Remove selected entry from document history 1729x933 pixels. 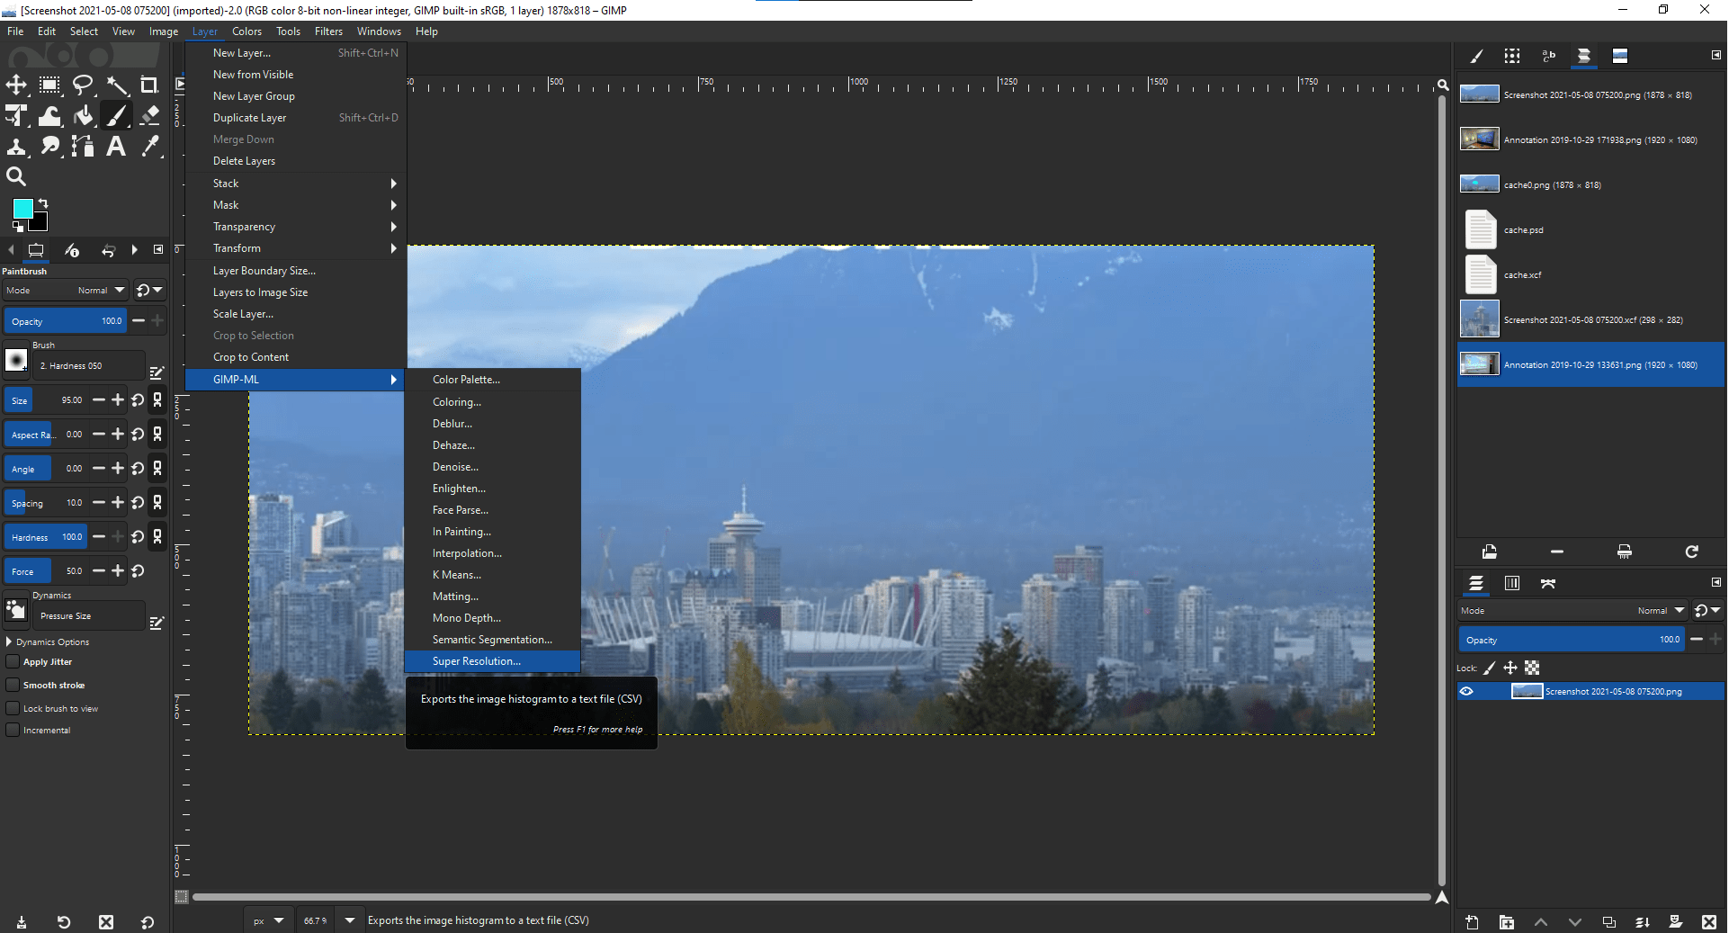(1557, 552)
